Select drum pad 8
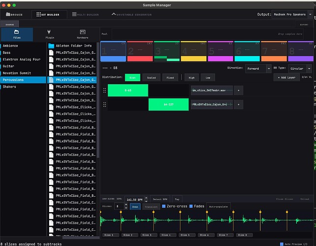 301,51
